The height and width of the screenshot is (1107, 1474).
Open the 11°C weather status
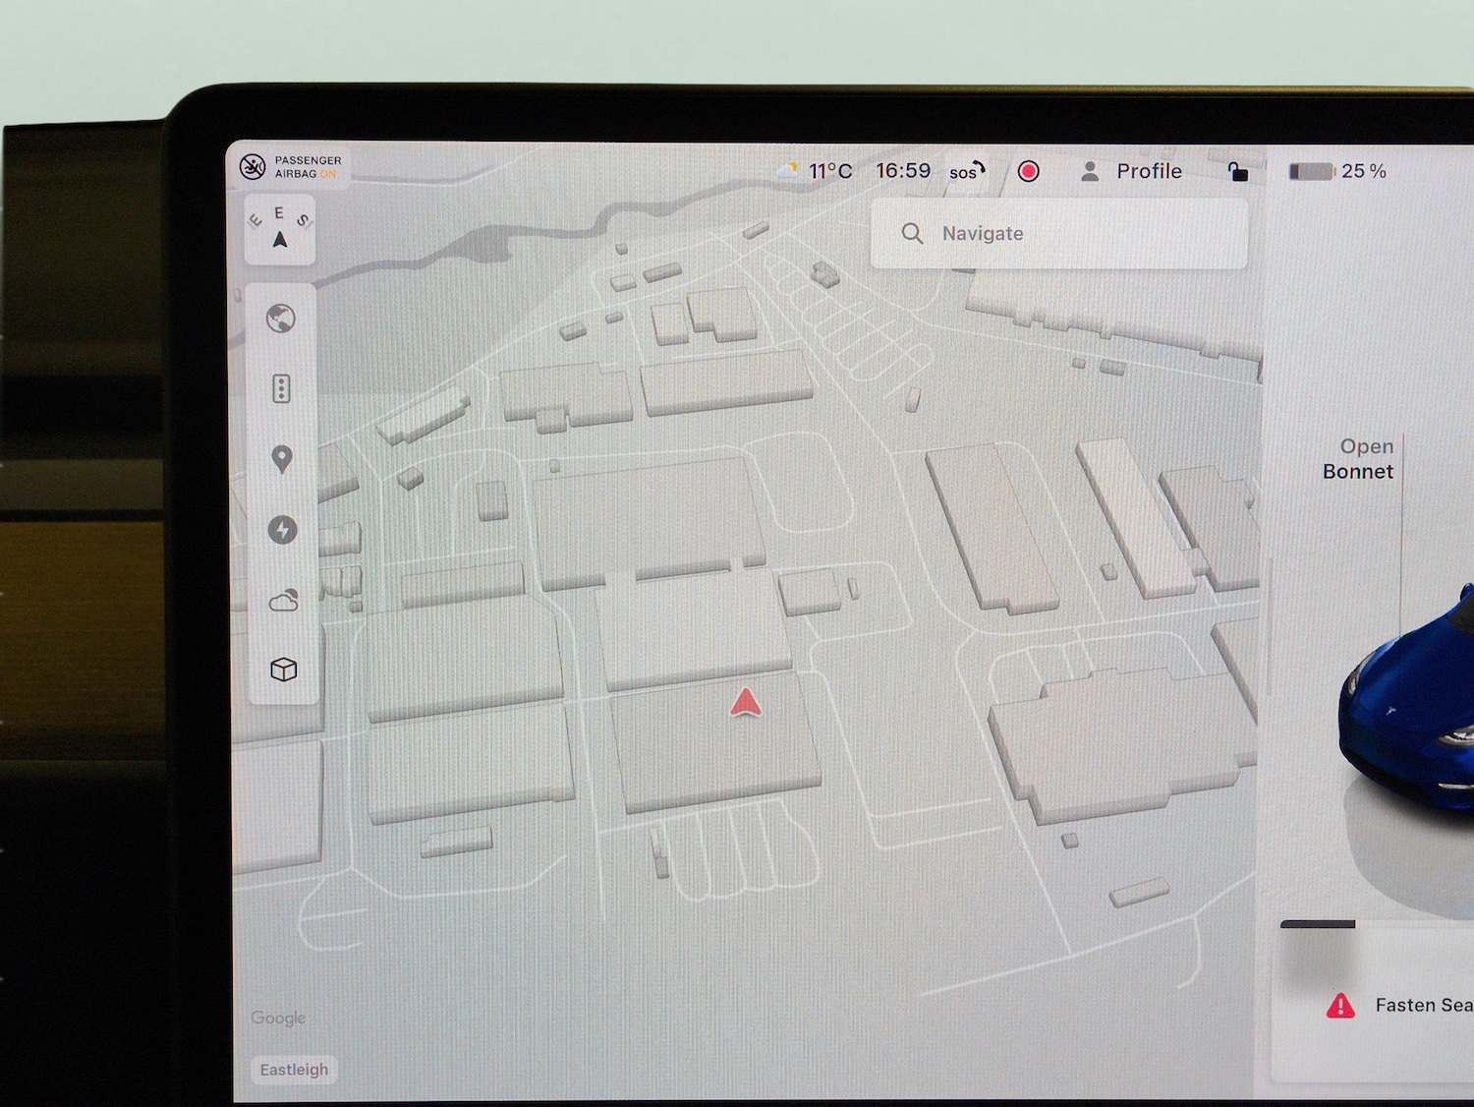pyautogui.click(x=819, y=171)
